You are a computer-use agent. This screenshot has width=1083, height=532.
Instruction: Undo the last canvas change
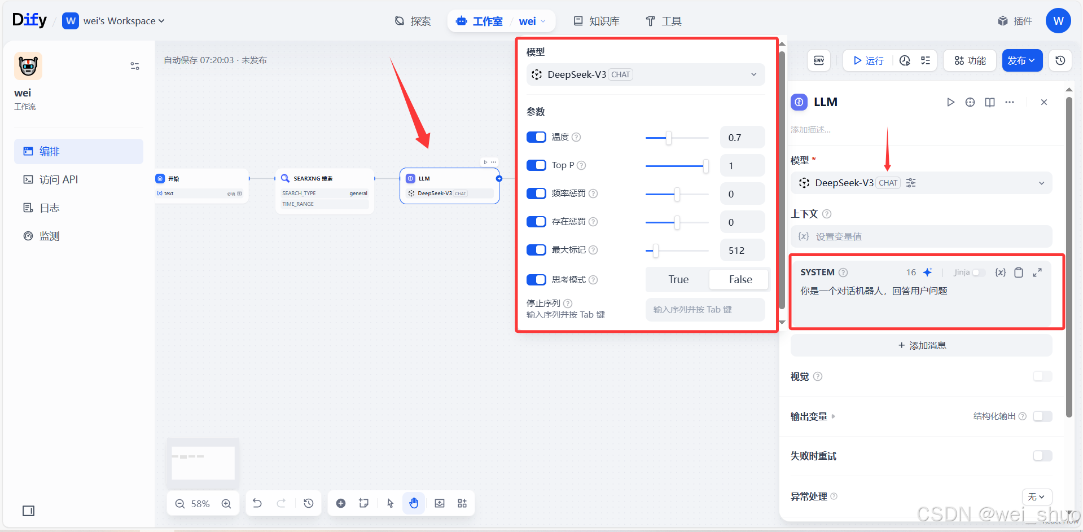tap(257, 503)
